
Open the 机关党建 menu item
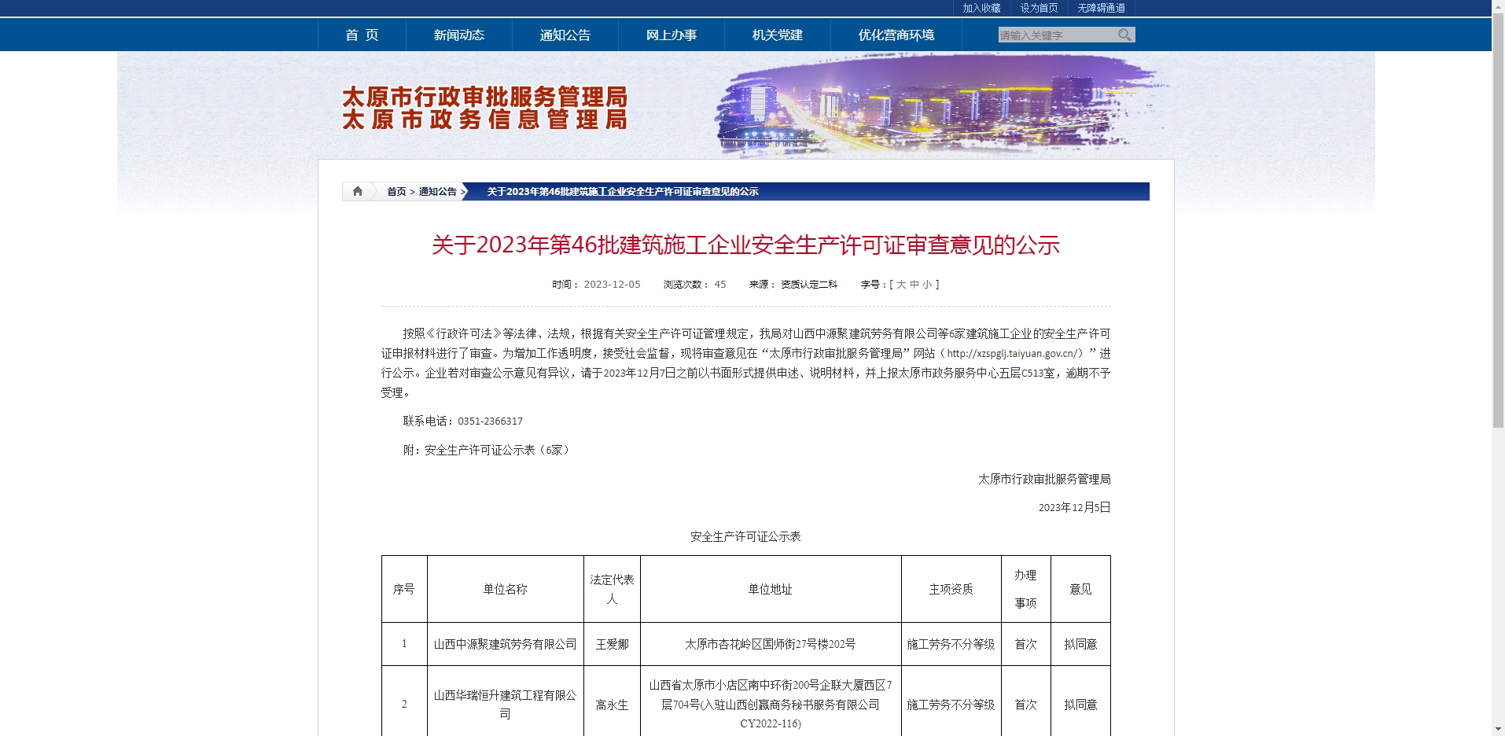pos(778,35)
